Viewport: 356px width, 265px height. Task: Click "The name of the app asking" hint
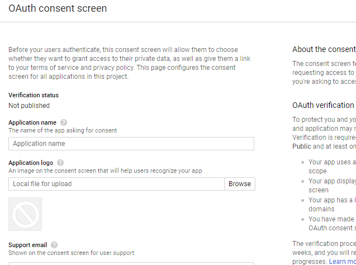(x=63, y=130)
